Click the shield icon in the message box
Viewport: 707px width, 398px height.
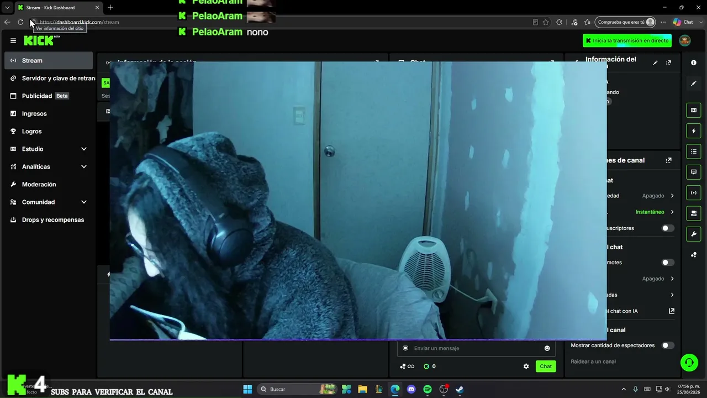pos(405,348)
